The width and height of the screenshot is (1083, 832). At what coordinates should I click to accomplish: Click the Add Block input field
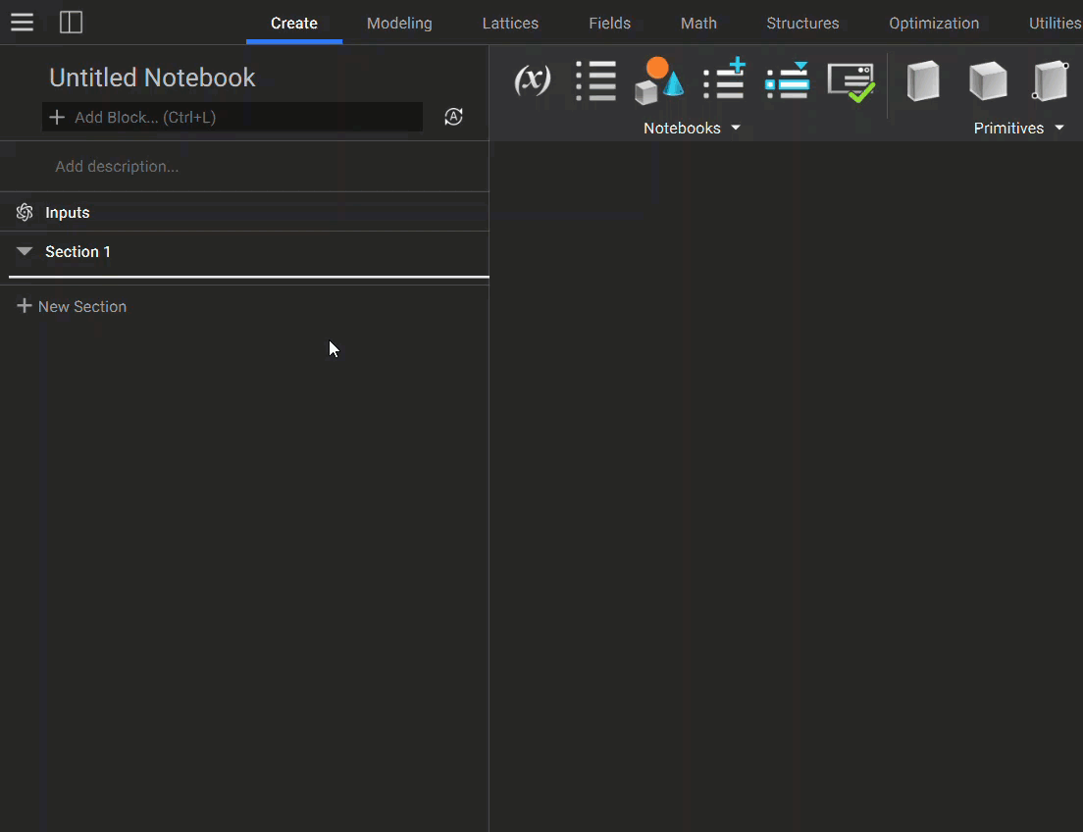tap(232, 116)
